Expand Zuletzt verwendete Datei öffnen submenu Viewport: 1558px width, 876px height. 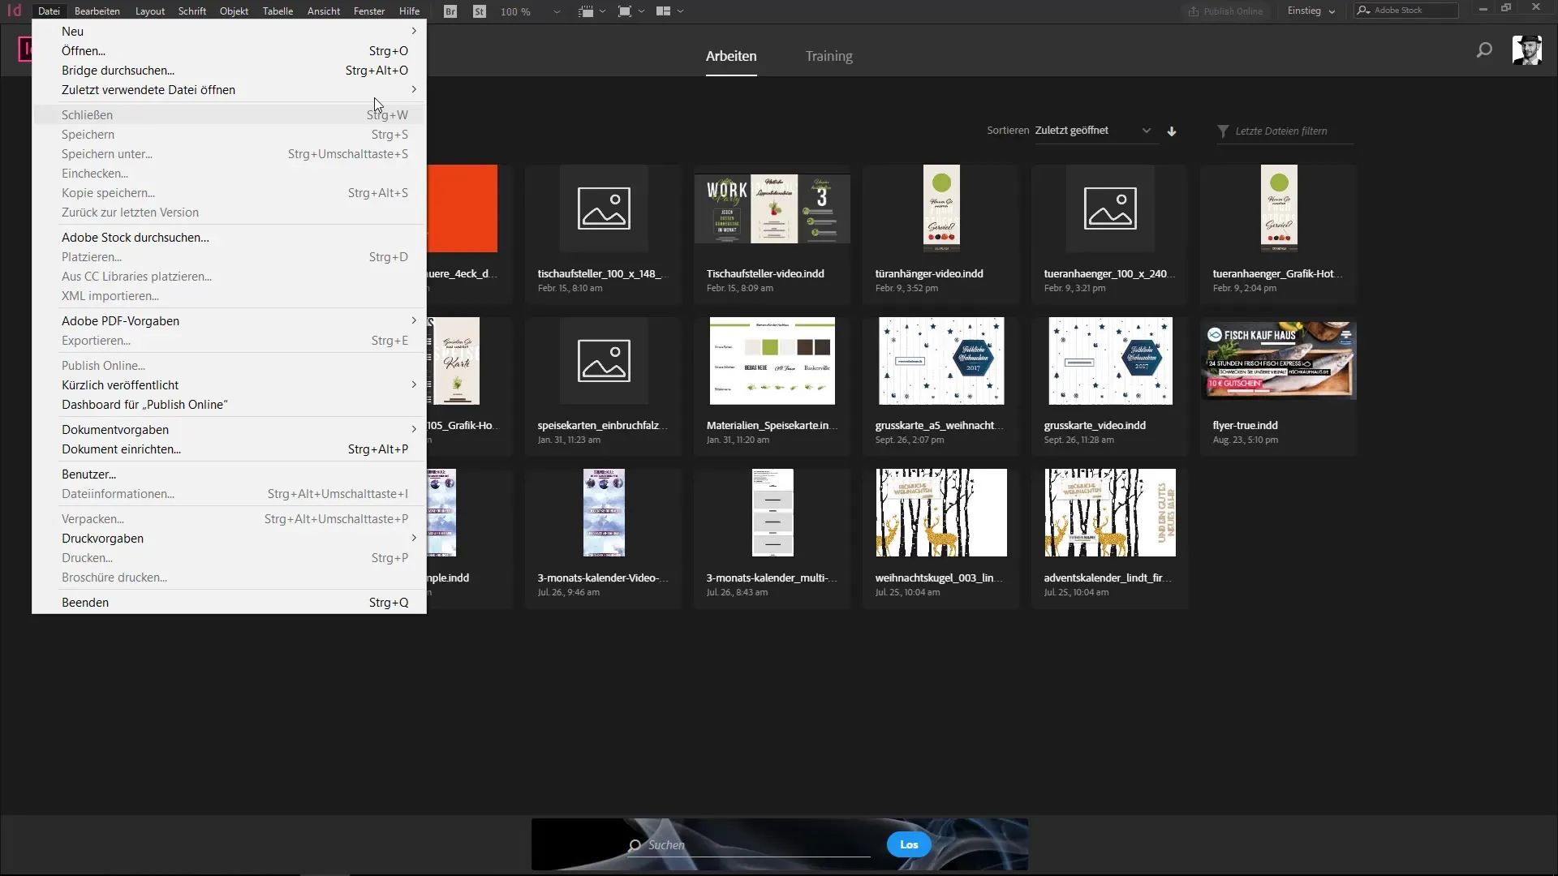(230, 90)
